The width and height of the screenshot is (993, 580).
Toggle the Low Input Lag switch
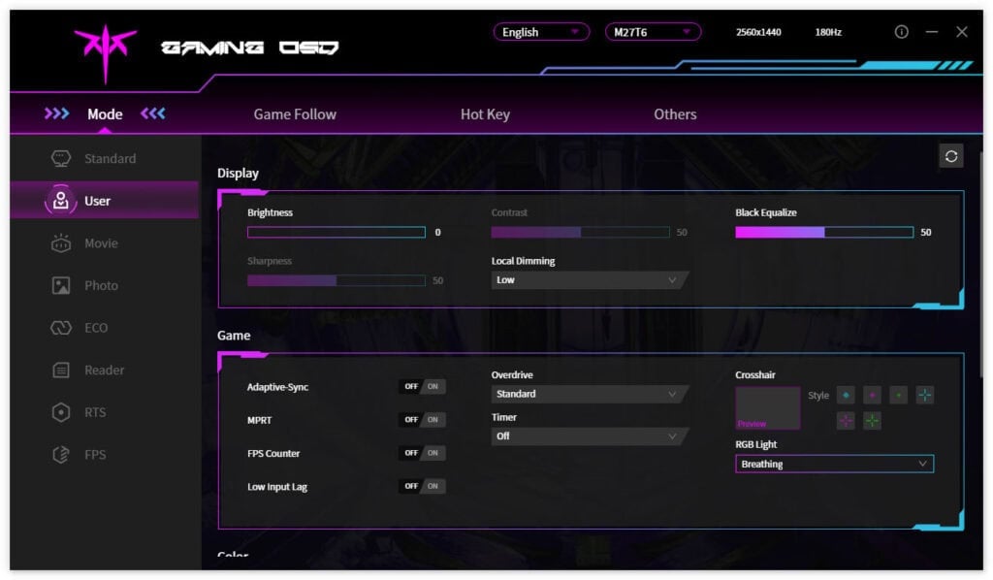coord(422,486)
